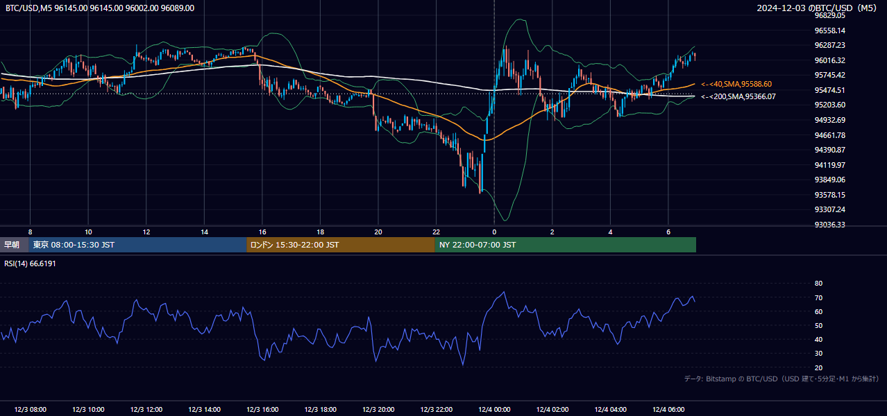Image resolution: width=887 pixels, height=416 pixels.
Task: Click RSI scale level 80
Action: tap(818, 284)
